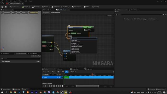Viewport: 167px width, 94px height.
Task: Click the timeline range scrollbar
Action: tap(87, 86)
